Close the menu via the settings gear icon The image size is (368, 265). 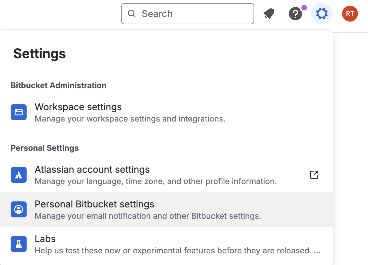pos(322,14)
